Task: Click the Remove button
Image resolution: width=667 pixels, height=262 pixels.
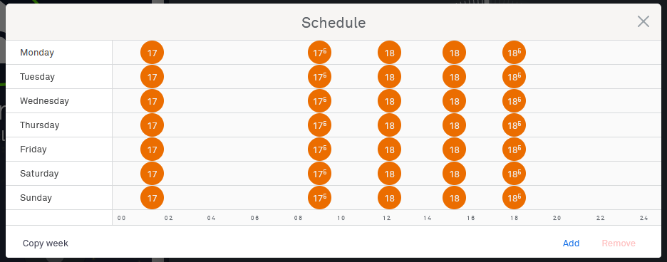Action: pyautogui.click(x=619, y=243)
